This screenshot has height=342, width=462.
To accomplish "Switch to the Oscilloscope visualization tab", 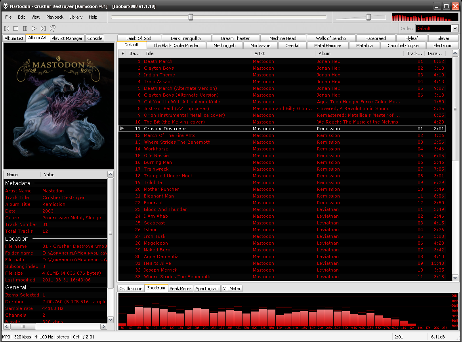I will [131, 289].
